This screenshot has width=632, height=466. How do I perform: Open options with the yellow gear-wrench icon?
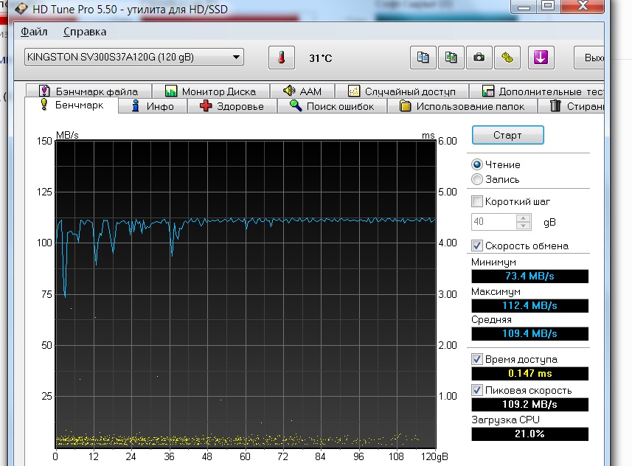(507, 58)
